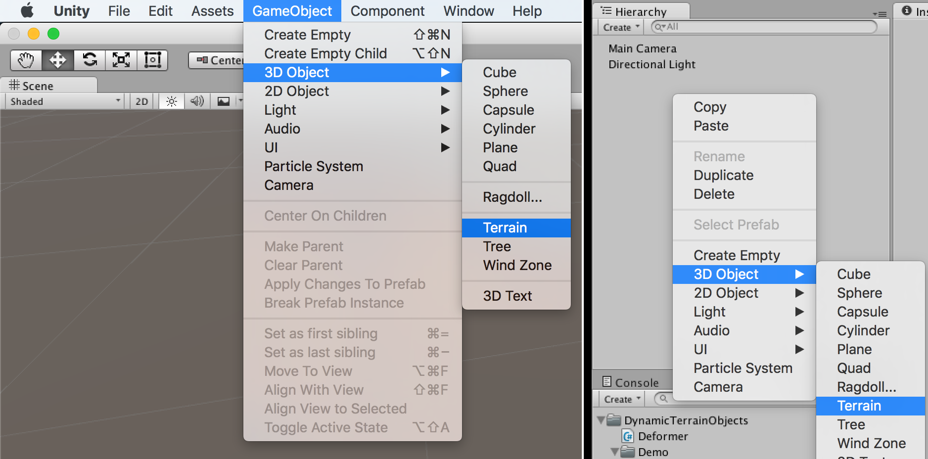This screenshot has height=459, width=928.
Task: Toggle 2D scene view mode
Action: [x=141, y=101]
